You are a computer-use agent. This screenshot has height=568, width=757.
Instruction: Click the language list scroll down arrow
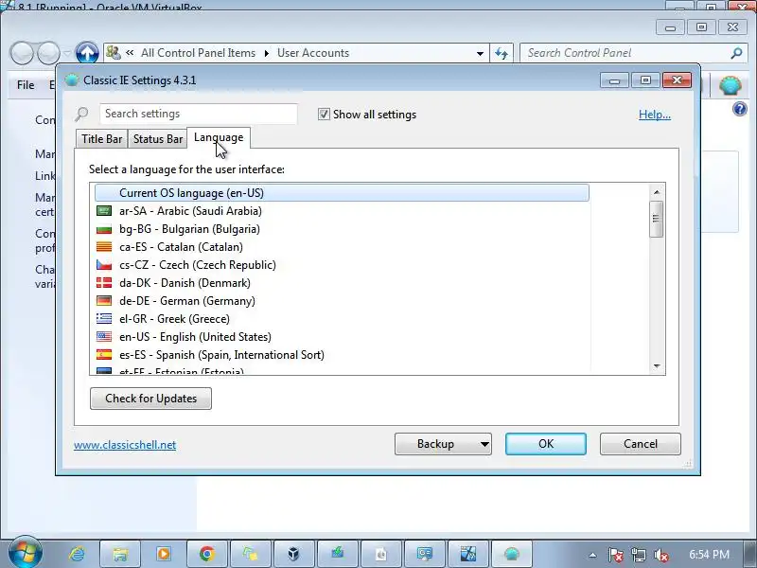[656, 366]
